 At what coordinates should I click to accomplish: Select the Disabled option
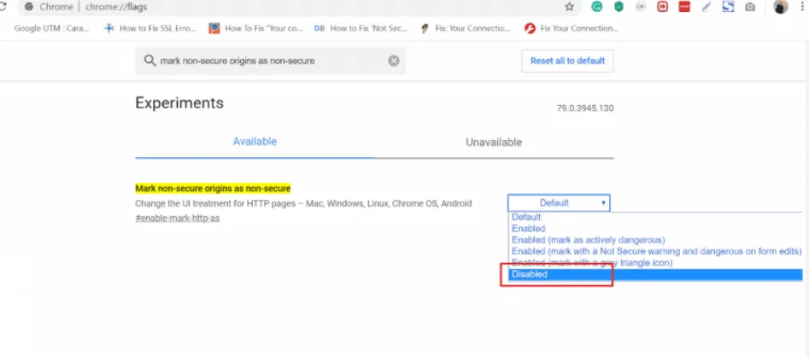[x=655, y=274]
